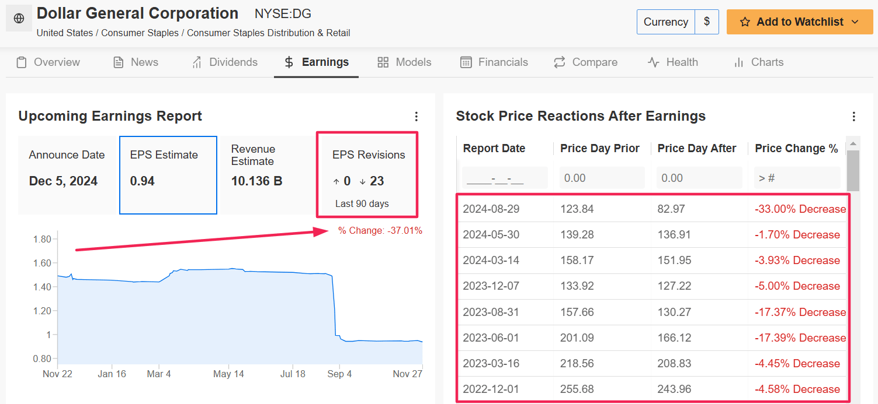Click the dollar sign icon on Earnings tab
Screen dimensions: 878x404
[x=289, y=62]
